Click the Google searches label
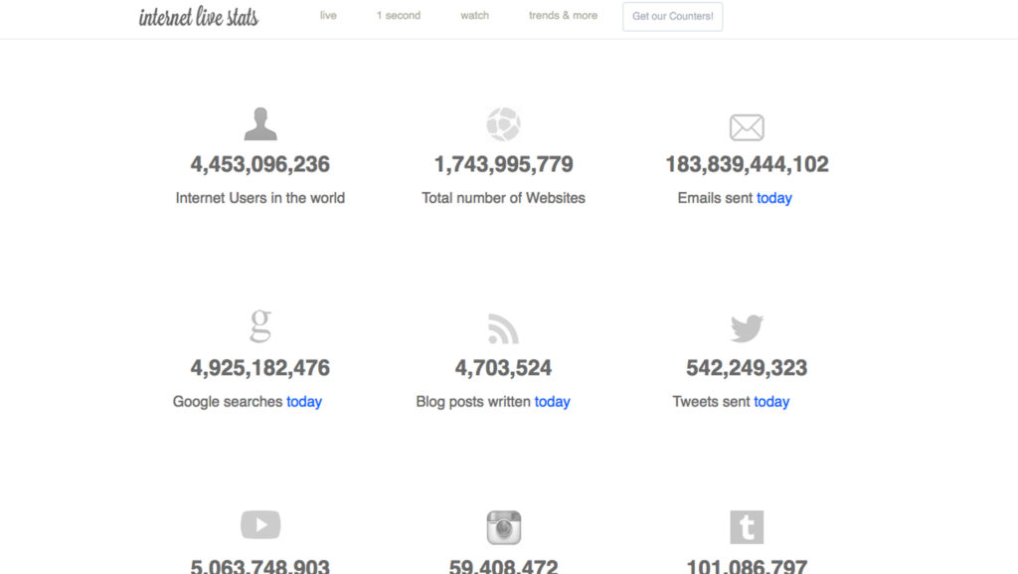 [228, 402]
